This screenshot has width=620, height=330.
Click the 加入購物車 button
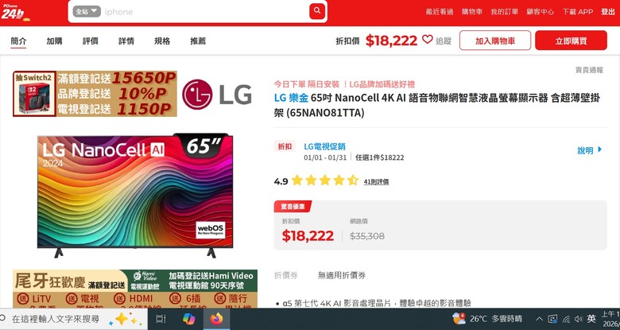(x=494, y=41)
